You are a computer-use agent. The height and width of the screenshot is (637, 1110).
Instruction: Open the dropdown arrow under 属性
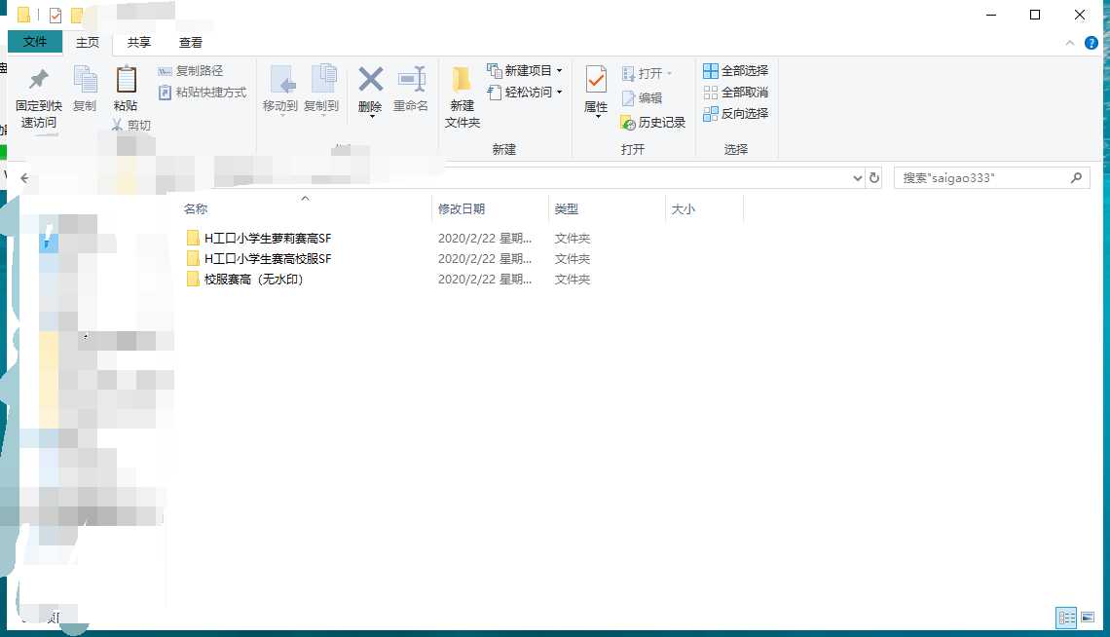(598, 117)
